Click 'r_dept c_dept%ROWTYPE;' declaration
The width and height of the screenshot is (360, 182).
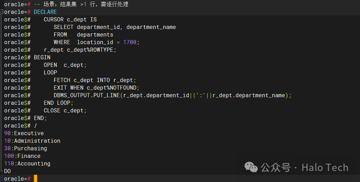[80, 50]
